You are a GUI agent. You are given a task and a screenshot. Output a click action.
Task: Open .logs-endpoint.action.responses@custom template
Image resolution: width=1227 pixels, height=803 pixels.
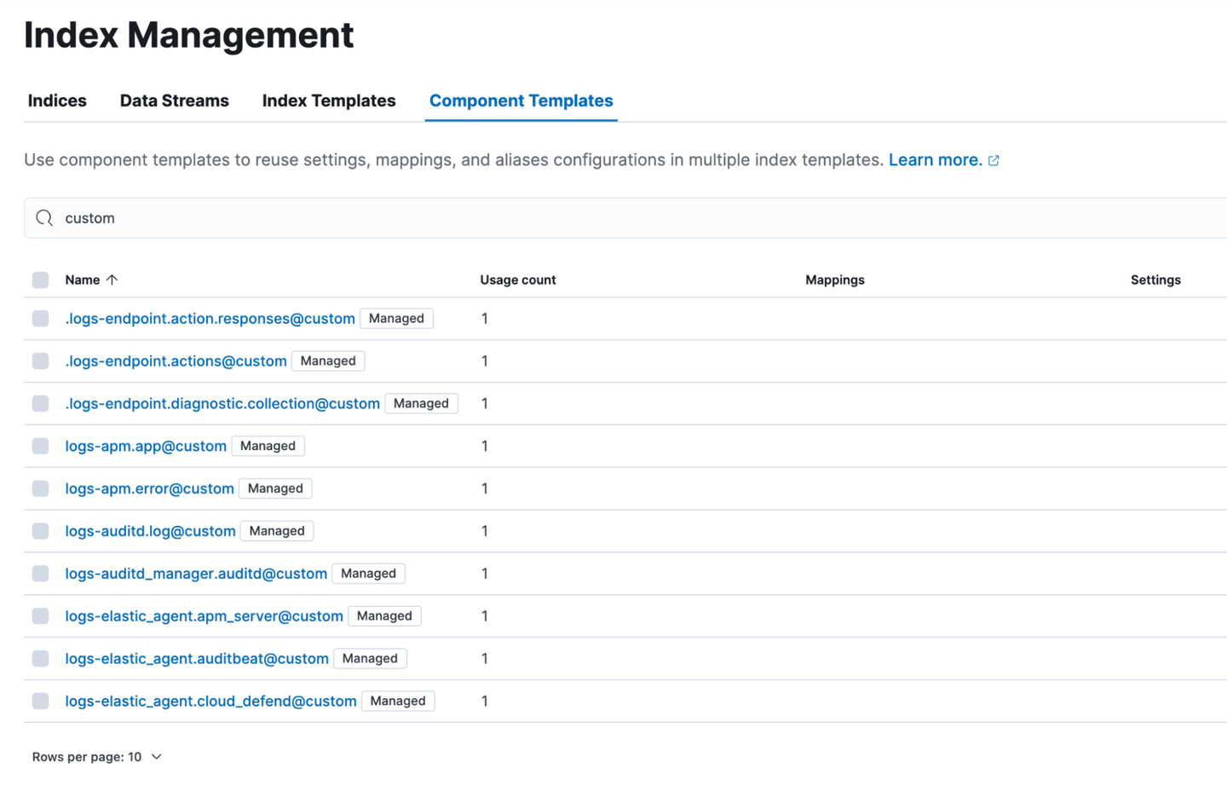(210, 318)
